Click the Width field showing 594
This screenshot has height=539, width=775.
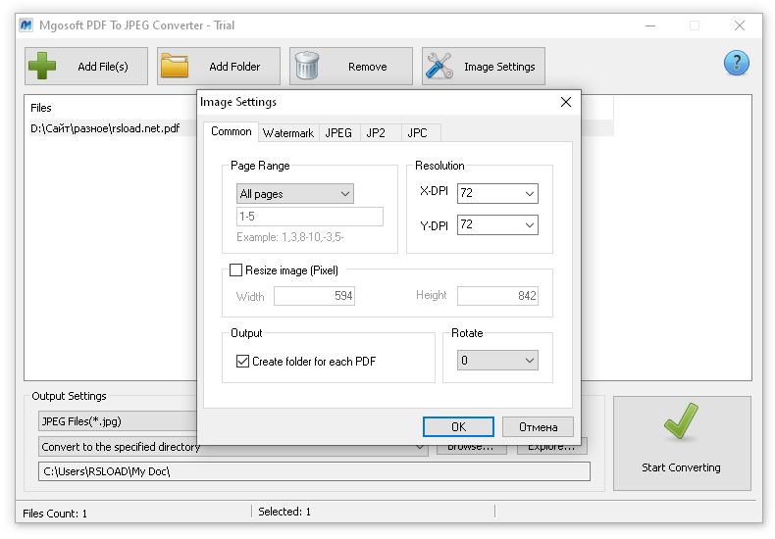pyautogui.click(x=314, y=296)
